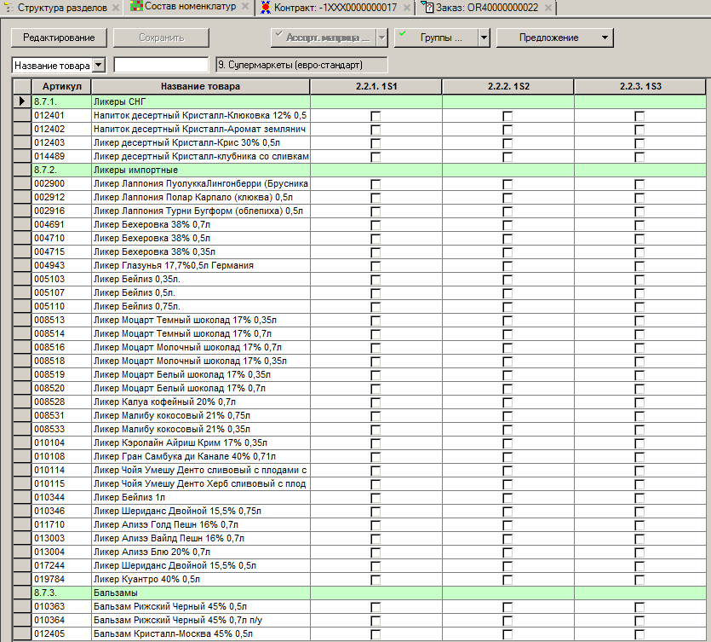Check 1S1 box for article 010104
Viewport: 711px width, 642px height.
376,443
